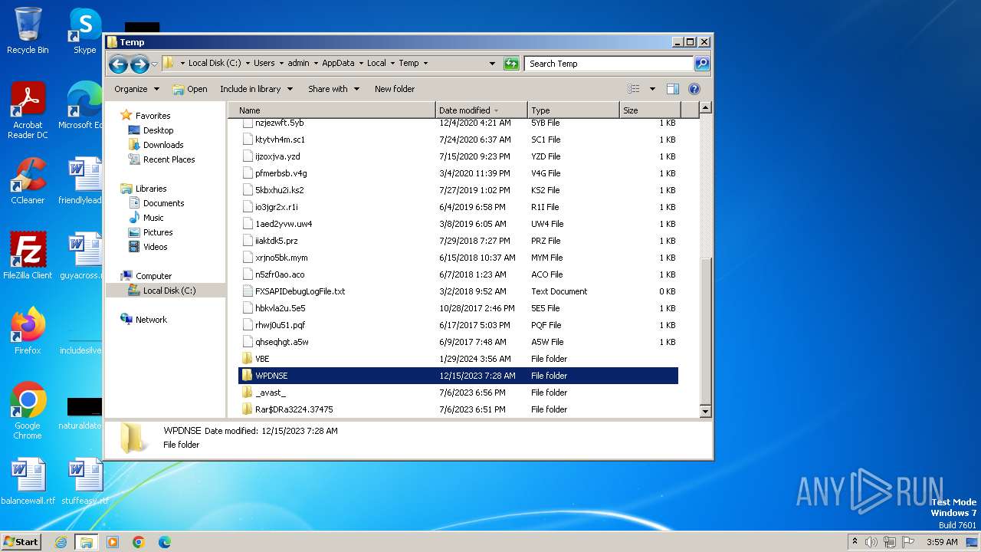Viewport: 981px width, 552px height.
Task: Open the Organize menu
Action: 136,89
